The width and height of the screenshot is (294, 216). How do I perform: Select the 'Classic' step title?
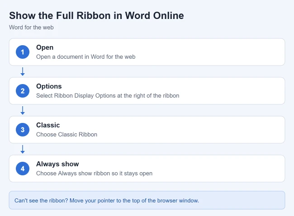coord(48,125)
